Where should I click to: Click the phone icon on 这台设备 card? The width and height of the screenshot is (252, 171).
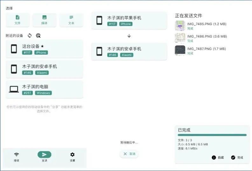(x=14, y=49)
